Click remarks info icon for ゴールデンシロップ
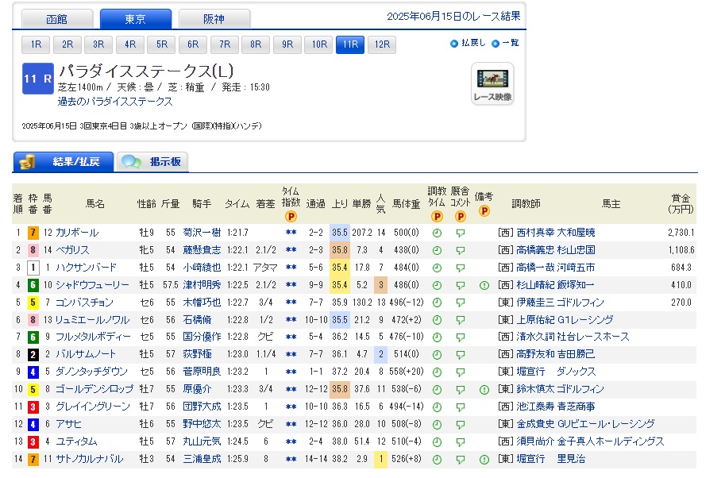Screen dimensions: 725x478 (484, 390)
